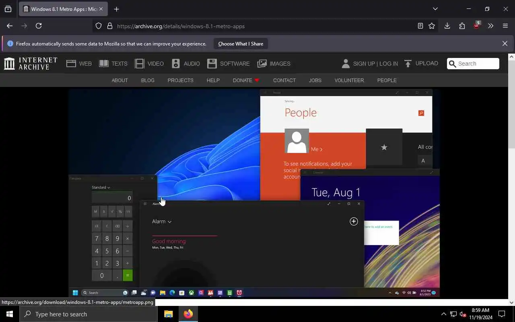
Task: Open the PEOPLE link
Action: tap(387, 80)
